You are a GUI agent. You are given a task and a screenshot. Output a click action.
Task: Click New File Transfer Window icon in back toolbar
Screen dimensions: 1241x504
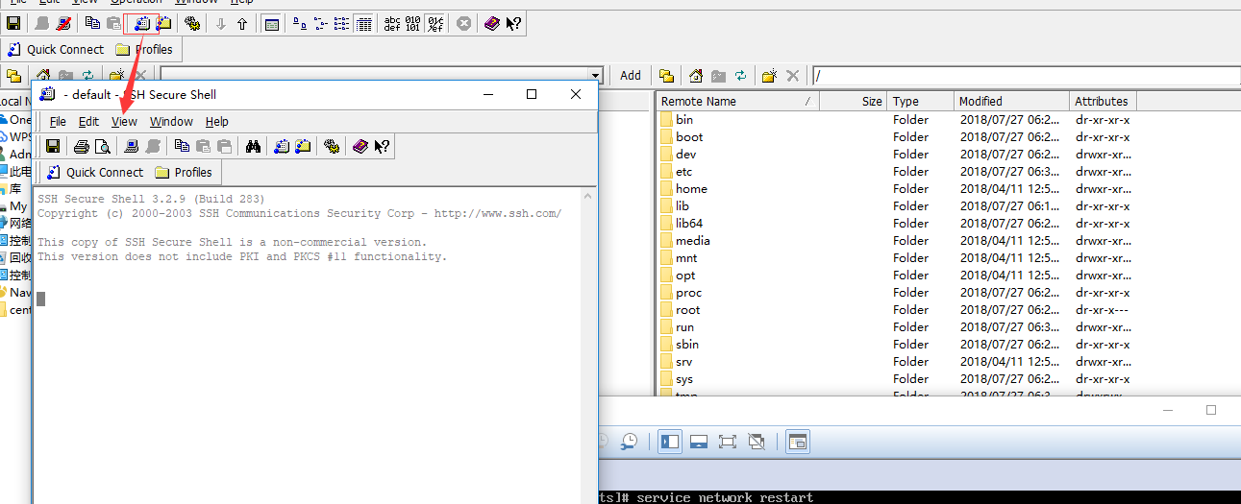click(x=163, y=23)
